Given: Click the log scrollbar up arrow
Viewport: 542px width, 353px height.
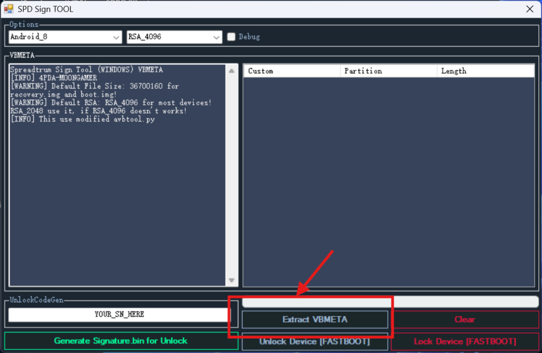Looking at the screenshot, I should coord(232,71).
